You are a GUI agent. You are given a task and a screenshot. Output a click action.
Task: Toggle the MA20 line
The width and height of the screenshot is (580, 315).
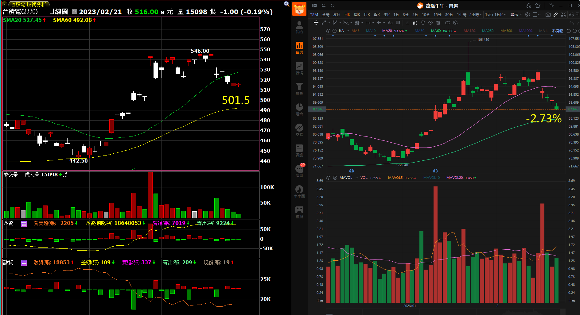pos(395,31)
